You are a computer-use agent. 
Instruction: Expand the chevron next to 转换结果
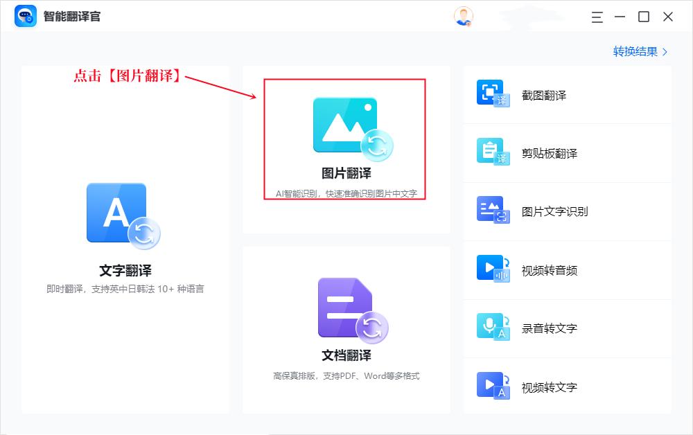click(x=664, y=51)
